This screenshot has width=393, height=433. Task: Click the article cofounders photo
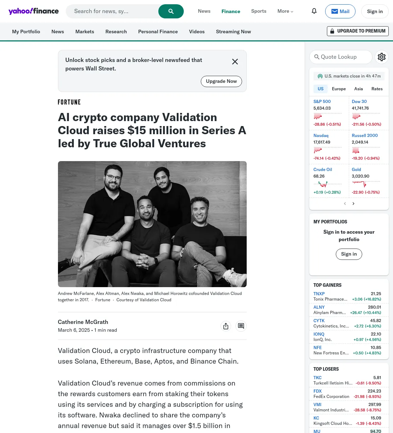click(152, 224)
